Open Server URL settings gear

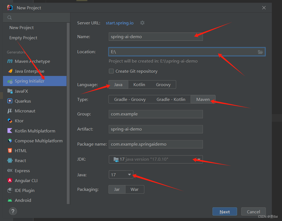click(142, 23)
